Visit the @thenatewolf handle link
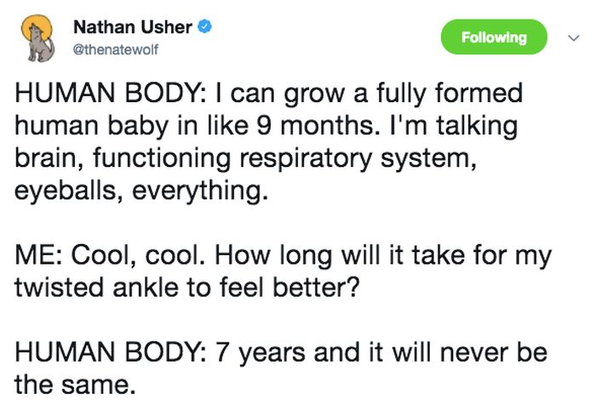 coord(115,49)
